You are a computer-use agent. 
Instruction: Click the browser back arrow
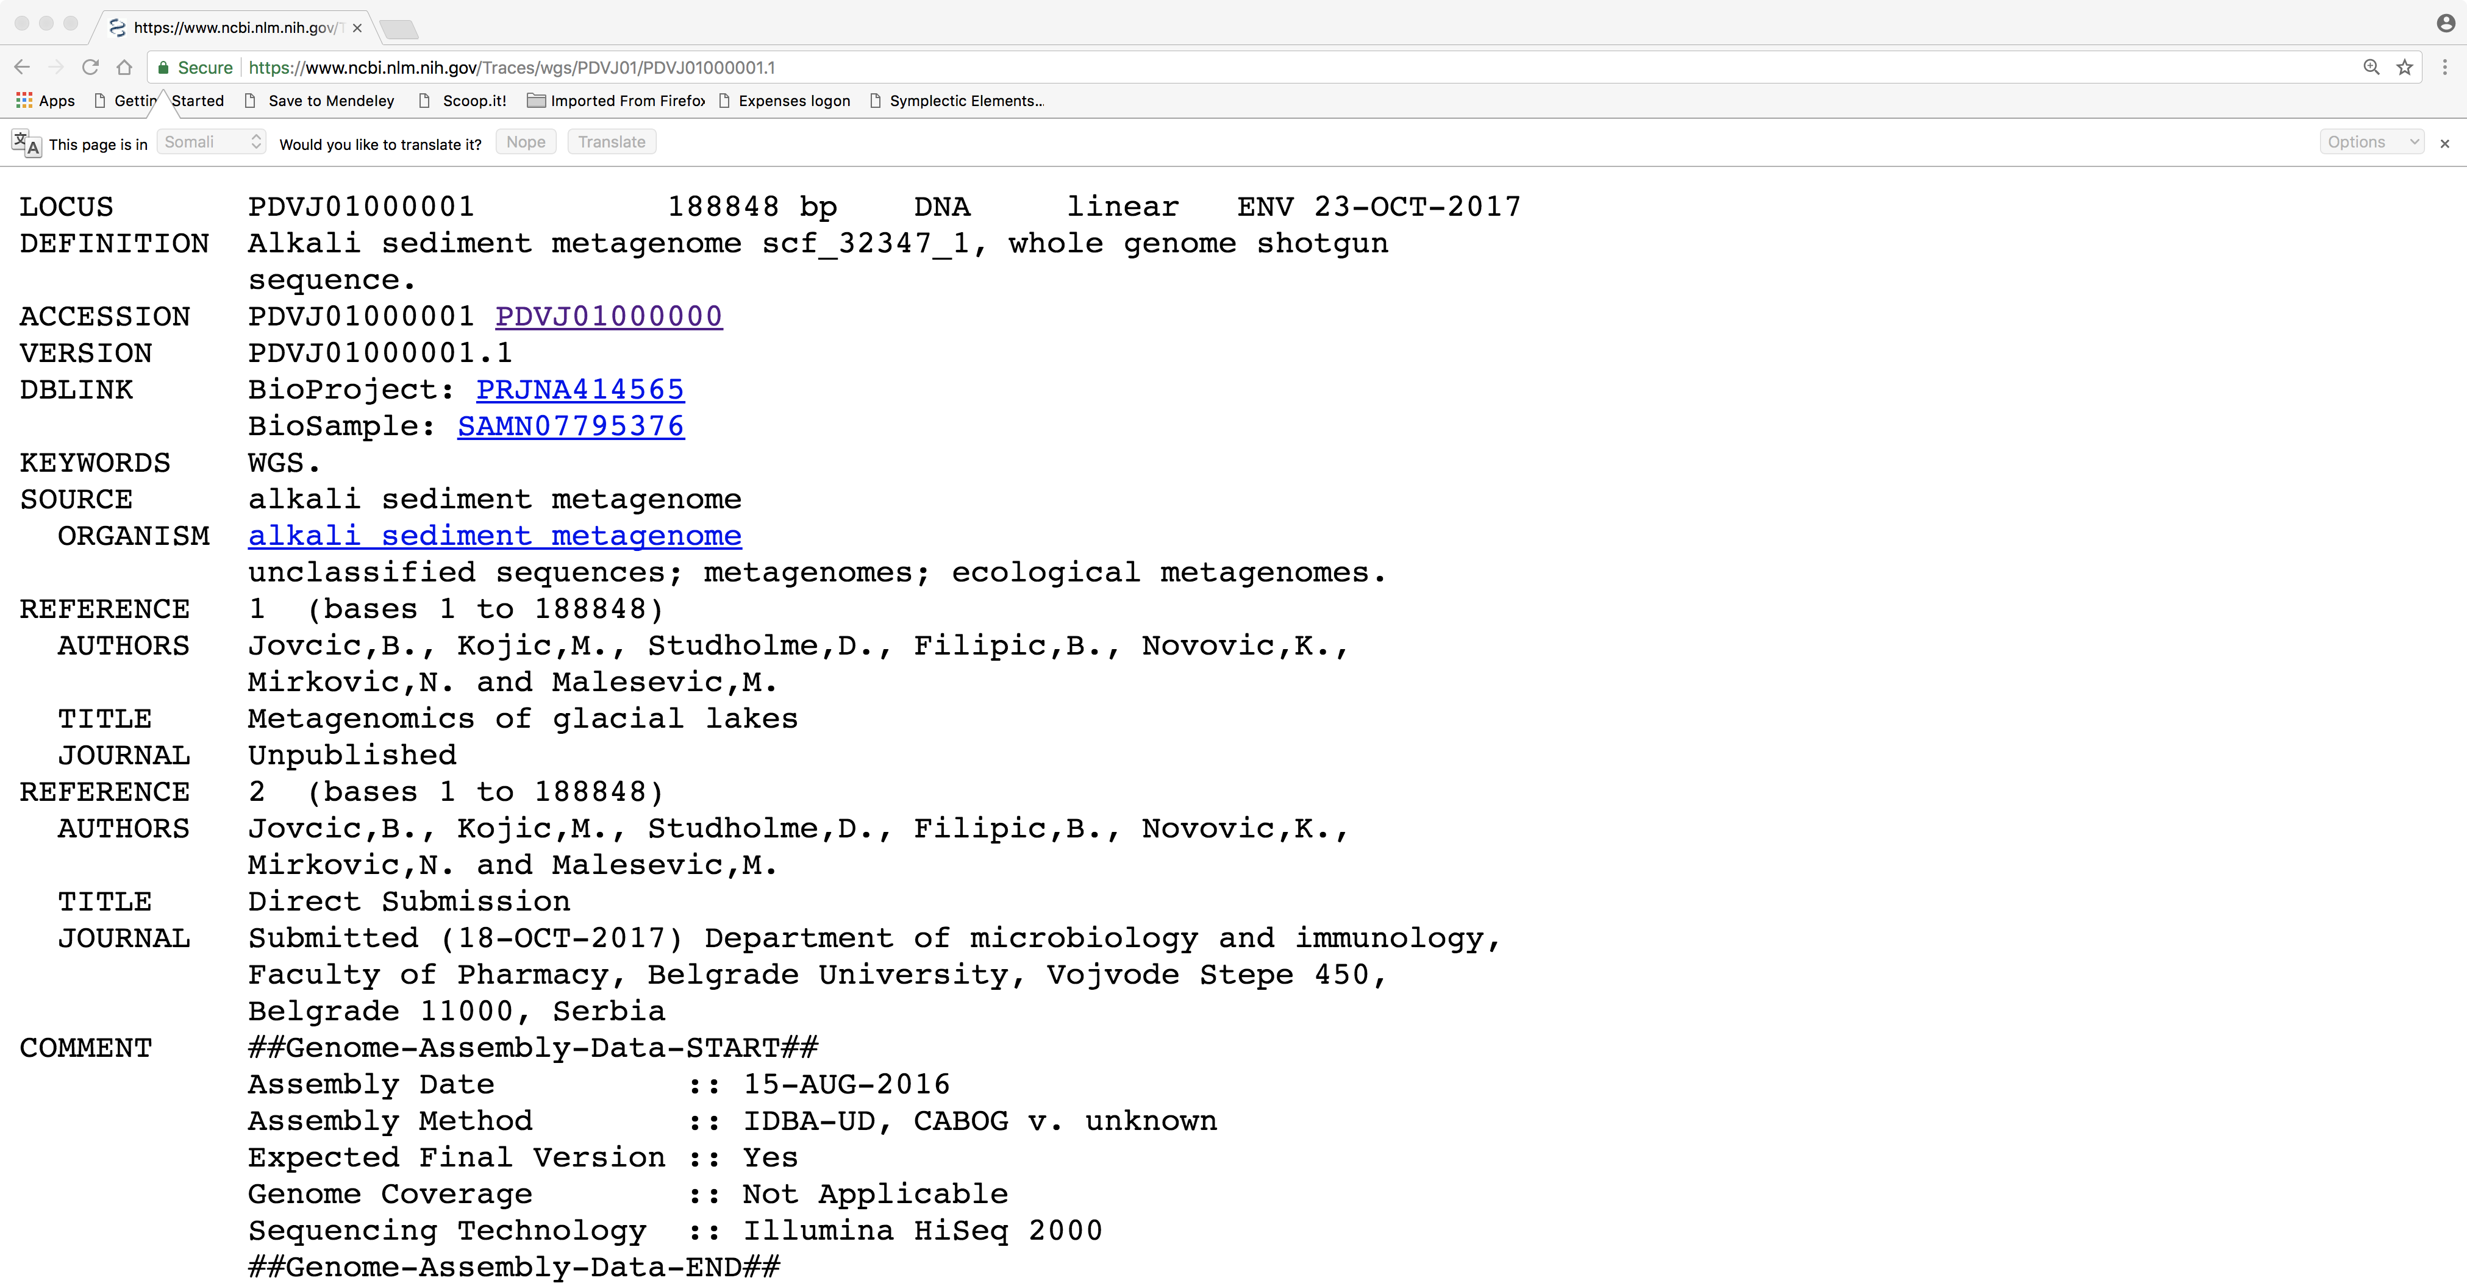[x=23, y=67]
